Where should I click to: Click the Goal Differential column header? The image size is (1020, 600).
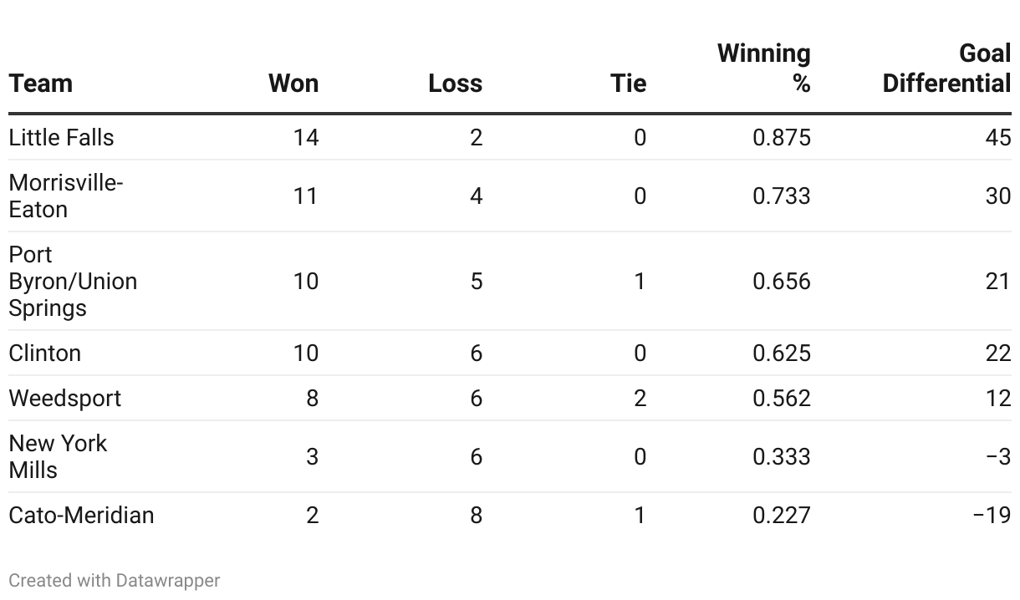tap(946, 69)
